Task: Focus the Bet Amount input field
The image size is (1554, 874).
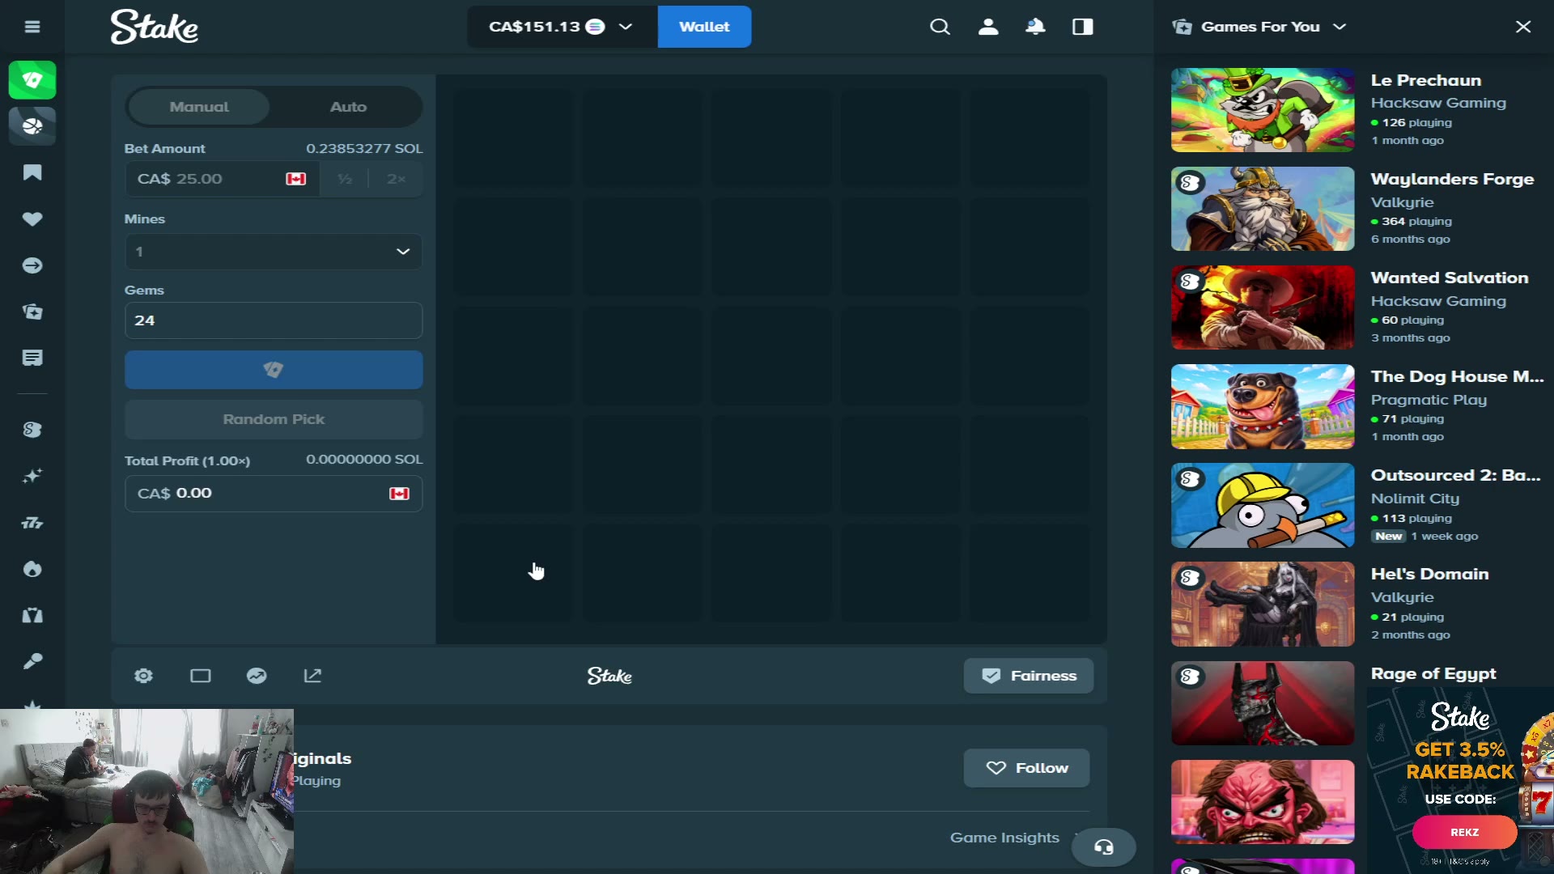Action: 222,179
